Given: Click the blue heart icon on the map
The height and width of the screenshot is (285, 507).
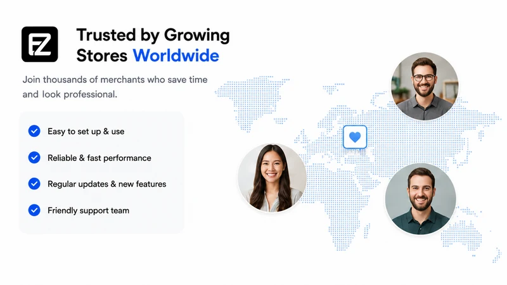Looking at the screenshot, I should [355, 137].
